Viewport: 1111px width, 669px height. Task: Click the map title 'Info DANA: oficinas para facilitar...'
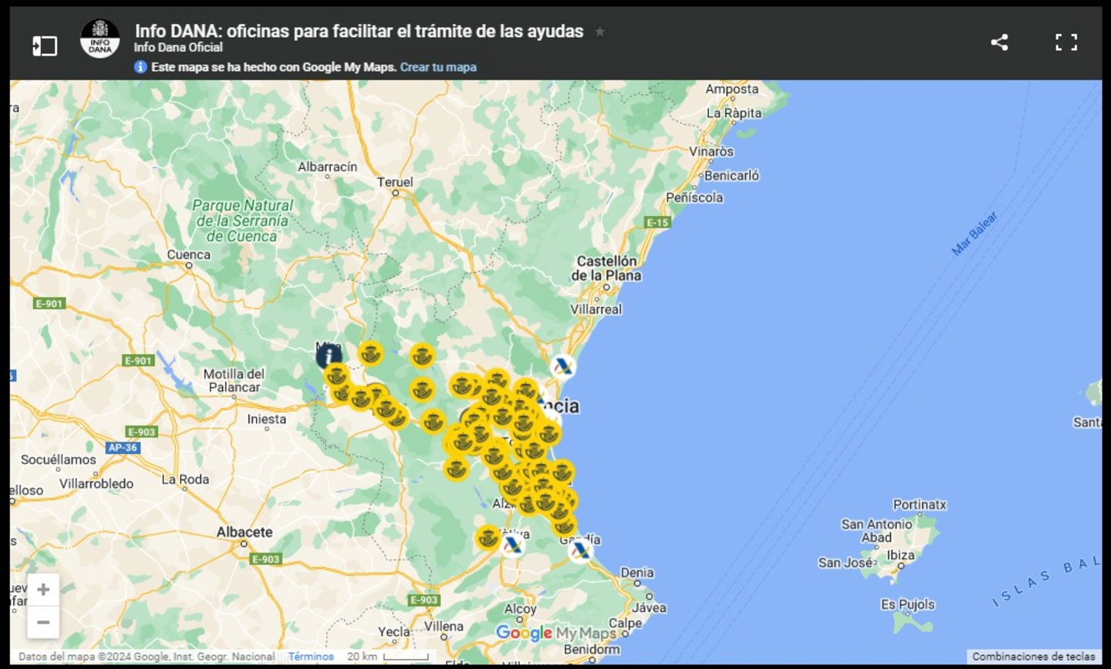click(x=359, y=31)
